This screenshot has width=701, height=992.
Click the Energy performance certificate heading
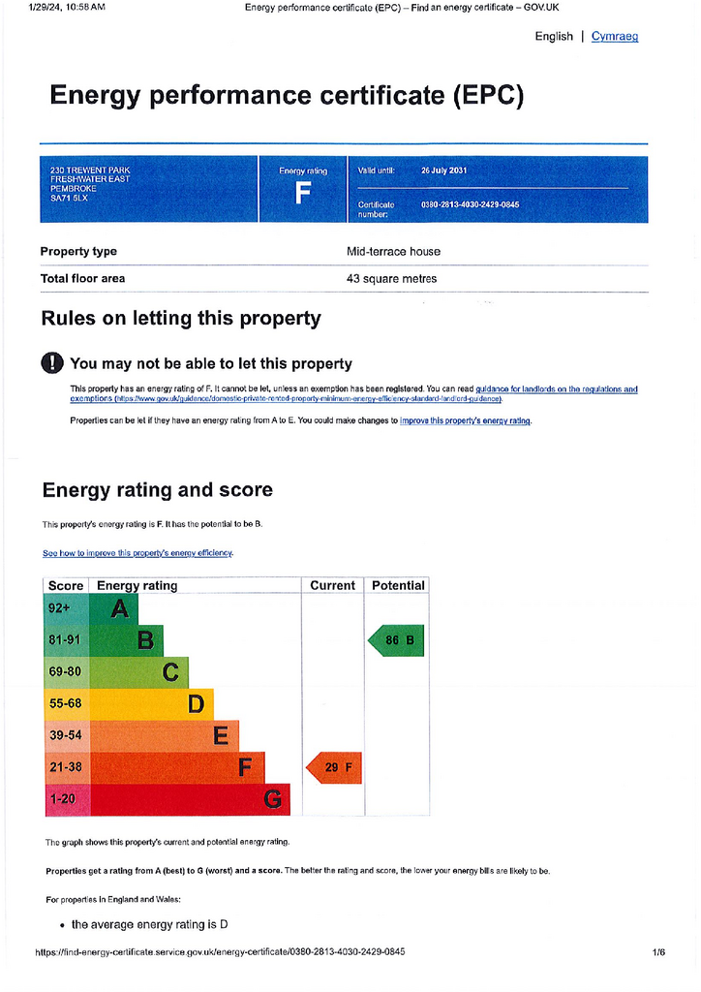[287, 96]
